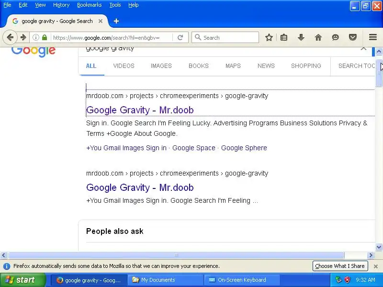
Task: Click horizontal scrollbar left arrow
Action: click(3, 255)
